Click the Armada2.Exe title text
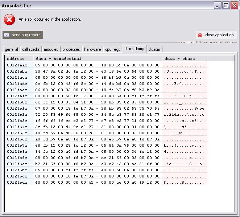This screenshot has width=240, height=217. tap(16, 6)
